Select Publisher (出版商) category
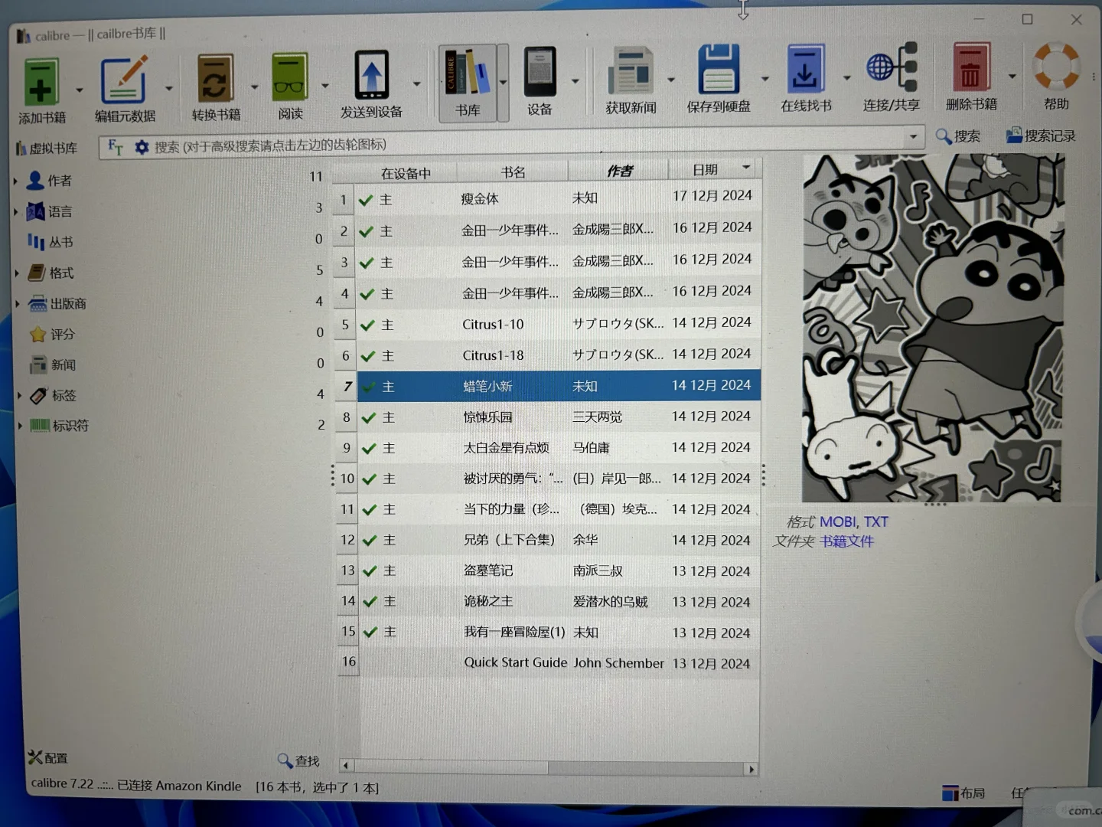This screenshot has height=827, width=1102. [x=57, y=303]
